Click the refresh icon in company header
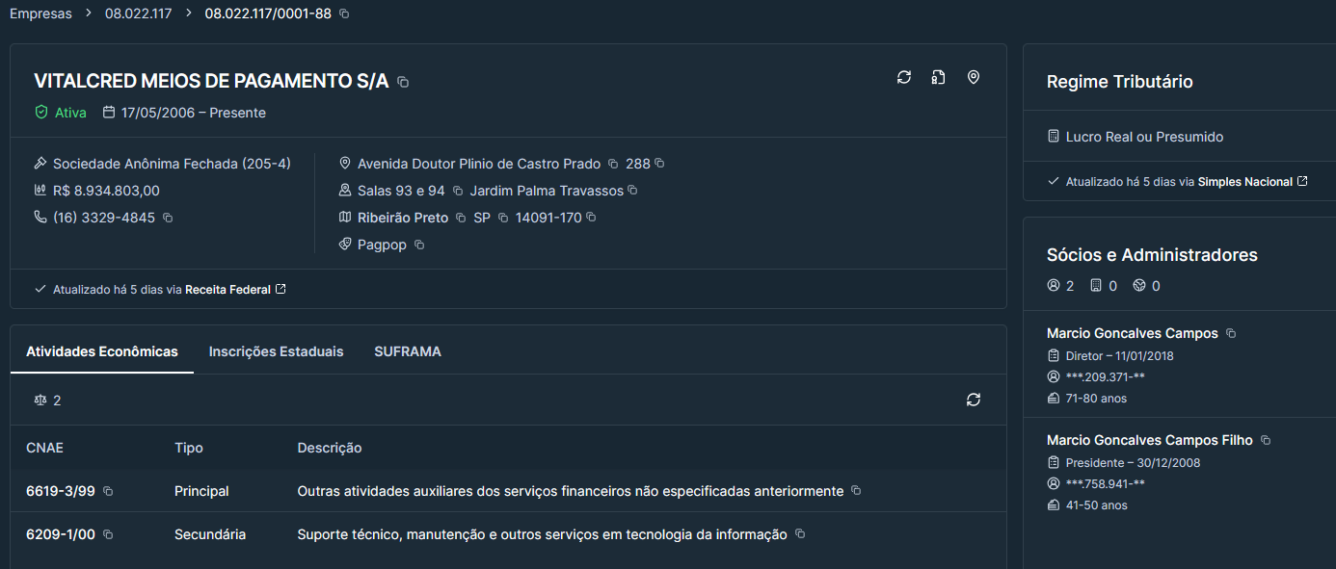 (903, 77)
